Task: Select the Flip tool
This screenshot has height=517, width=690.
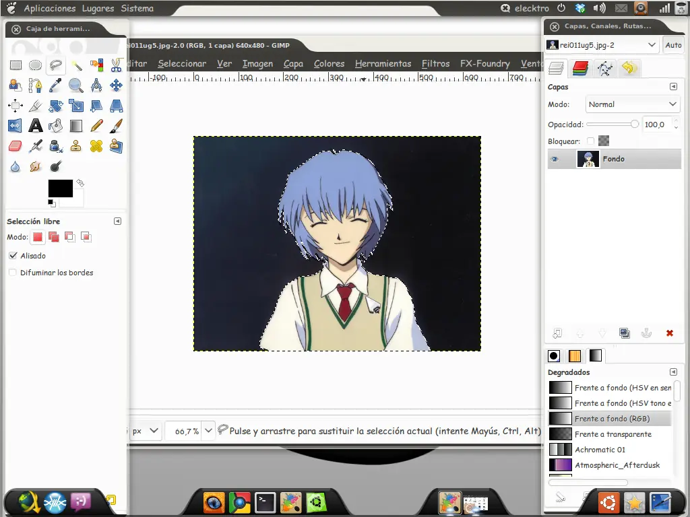Action: [15, 126]
